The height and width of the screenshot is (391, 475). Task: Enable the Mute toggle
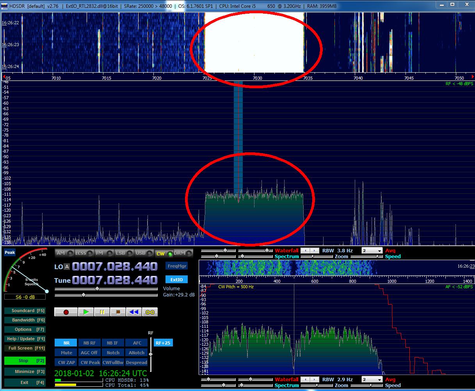(x=66, y=353)
